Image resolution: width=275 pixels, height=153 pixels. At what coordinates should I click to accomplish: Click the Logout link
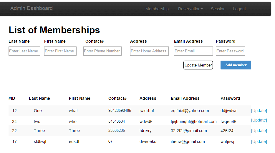(239, 9)
